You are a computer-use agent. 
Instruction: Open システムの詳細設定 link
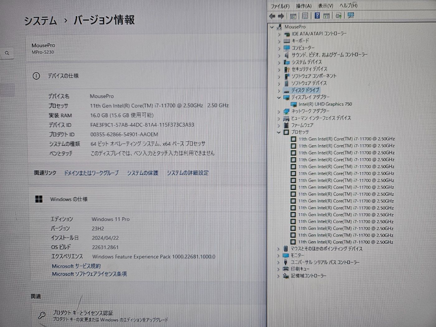click(x=187, y=173)
